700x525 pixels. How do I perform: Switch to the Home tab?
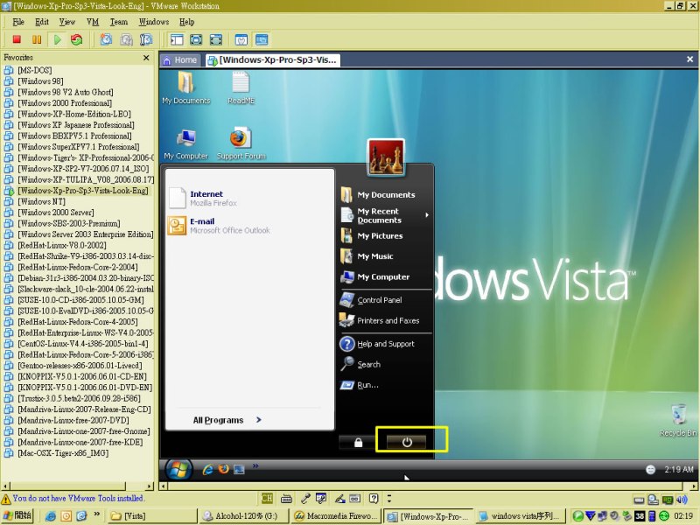[180, 59]
